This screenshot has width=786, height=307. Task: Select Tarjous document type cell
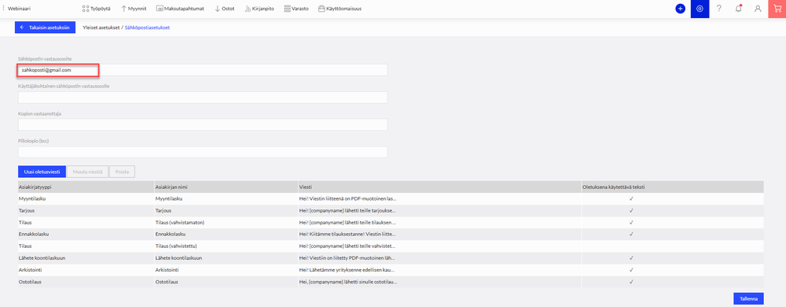pos(86,211)
